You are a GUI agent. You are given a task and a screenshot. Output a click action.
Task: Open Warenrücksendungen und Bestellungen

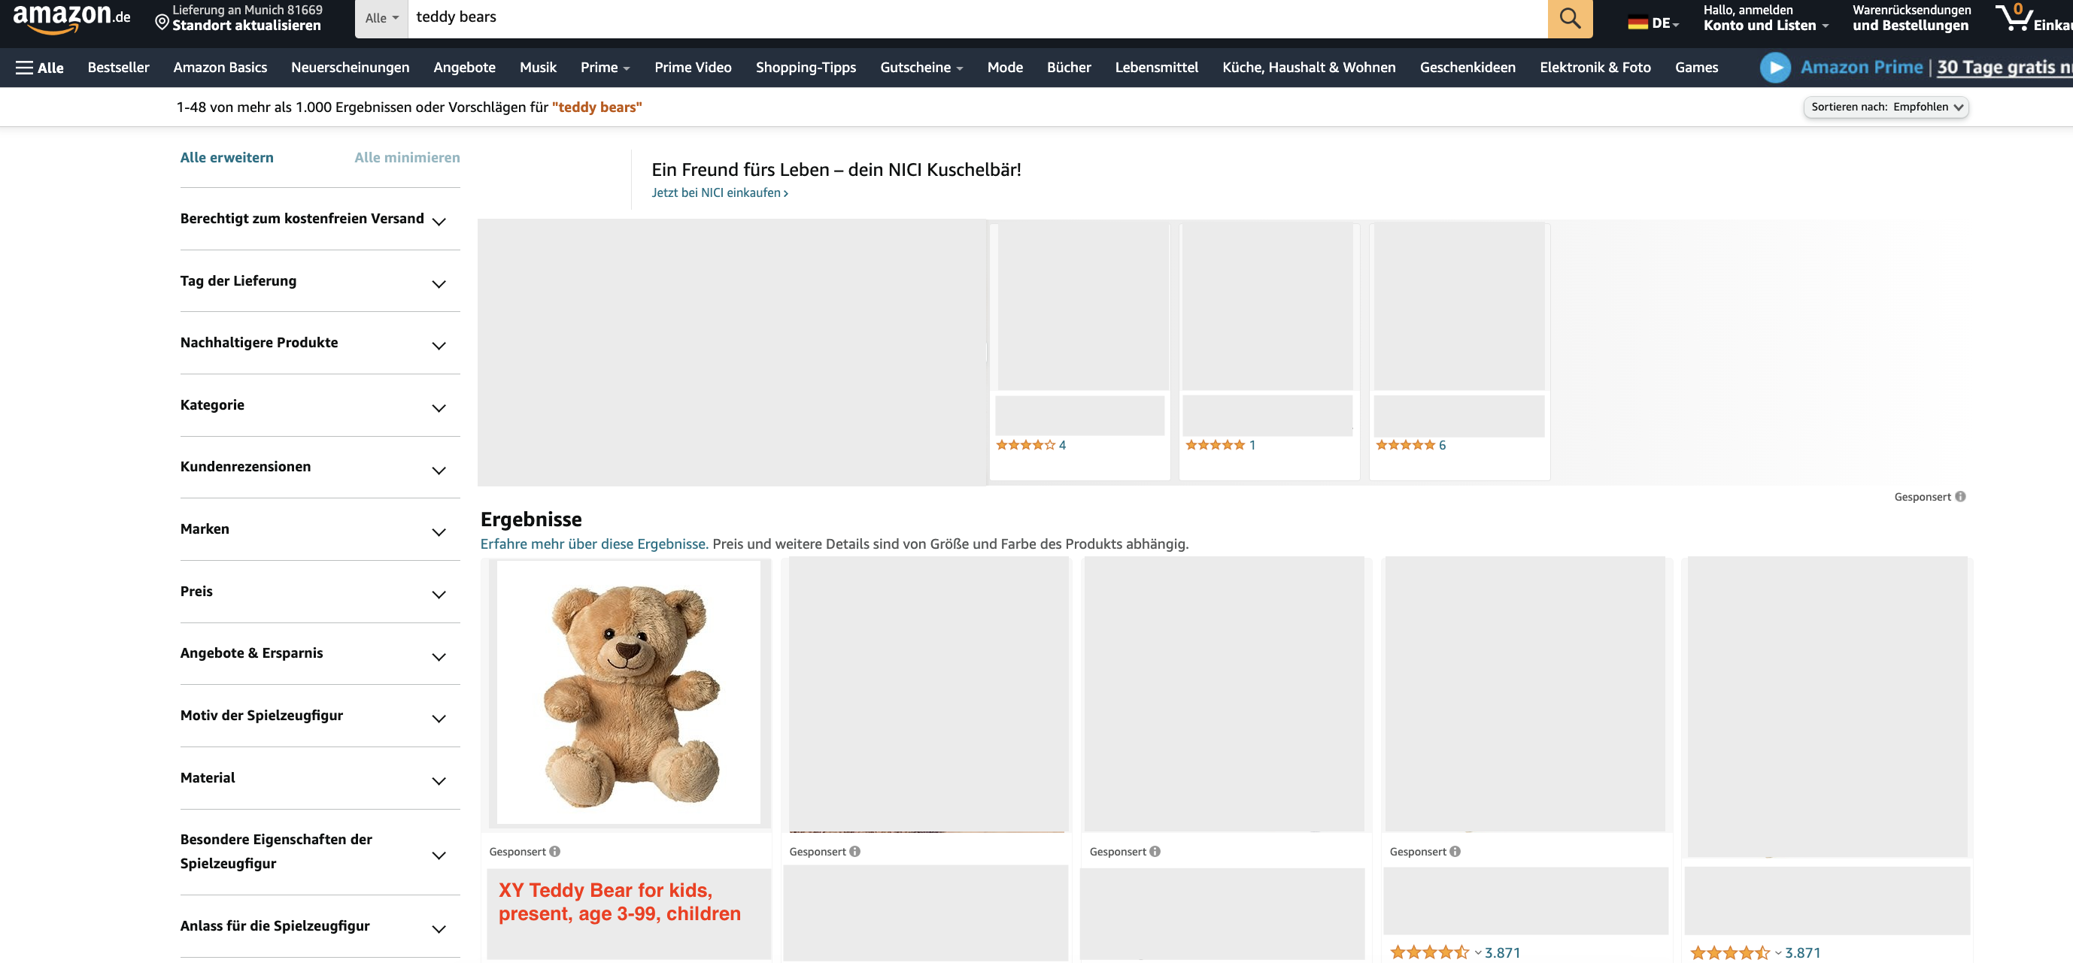pos(1911,18)
